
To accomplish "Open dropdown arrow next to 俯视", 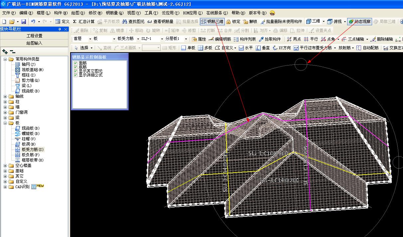I will 345,21.
